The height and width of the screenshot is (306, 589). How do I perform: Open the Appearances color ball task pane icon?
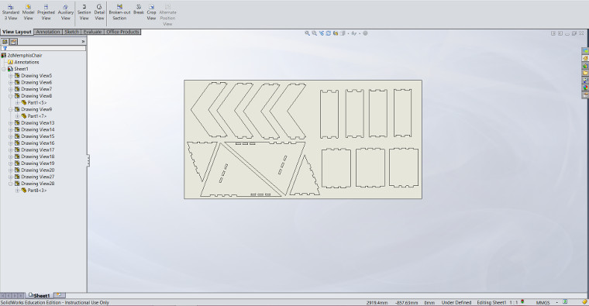(x=585, y=88)
